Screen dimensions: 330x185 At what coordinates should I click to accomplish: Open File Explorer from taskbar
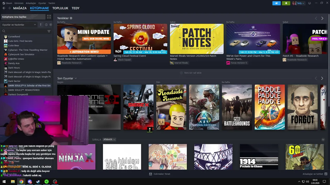(x=13, y=182)
